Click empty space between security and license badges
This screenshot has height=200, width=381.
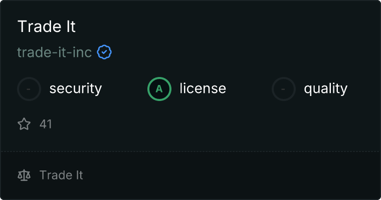125,89
